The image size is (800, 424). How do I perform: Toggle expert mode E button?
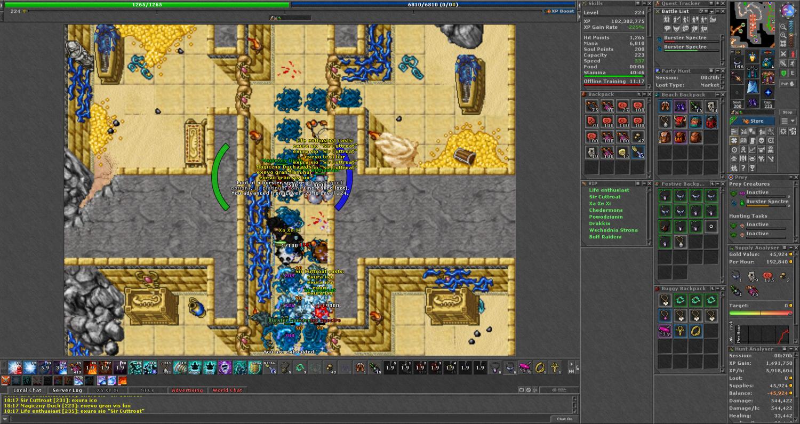pos(793,73)
